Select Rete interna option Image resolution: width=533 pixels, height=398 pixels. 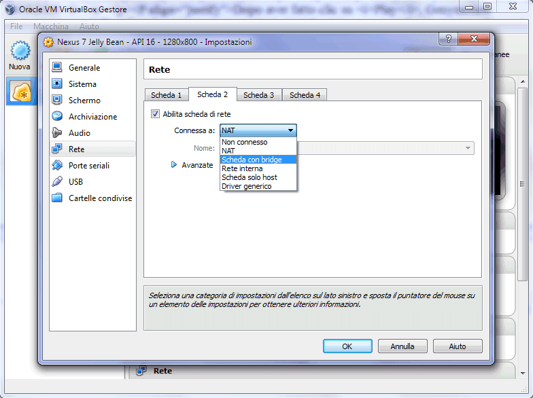258,168
